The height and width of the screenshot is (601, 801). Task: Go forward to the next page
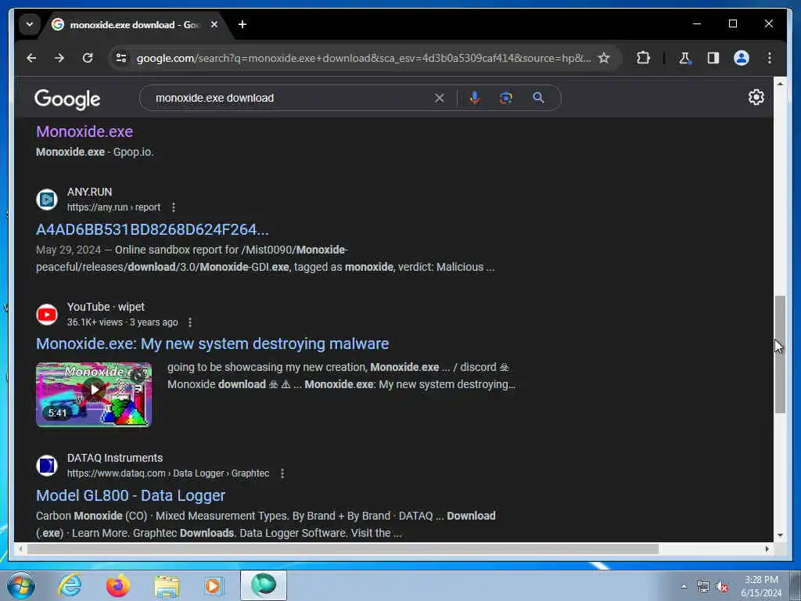point(59,58)
